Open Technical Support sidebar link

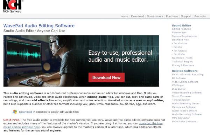pos(182,61)
